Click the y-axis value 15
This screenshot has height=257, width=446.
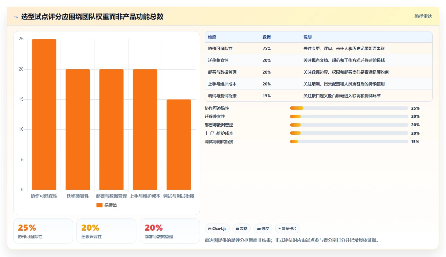[21, 99]
